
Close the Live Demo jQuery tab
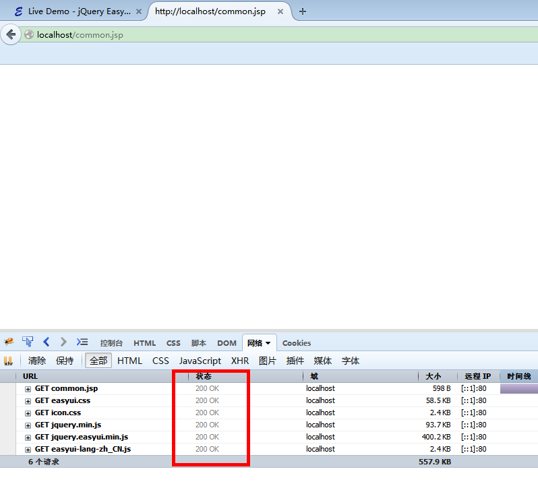pyautogui.click(x=139, y=11)
